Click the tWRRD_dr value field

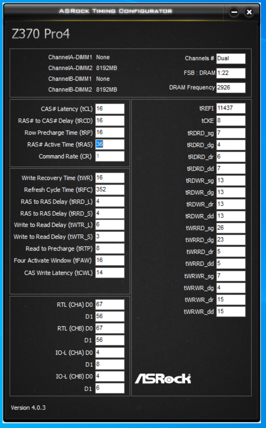click(231, 252)
